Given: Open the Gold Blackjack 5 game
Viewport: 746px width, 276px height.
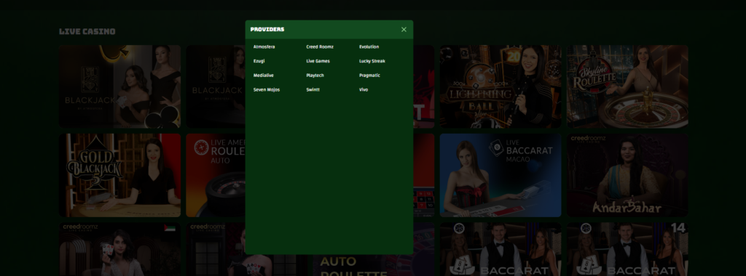Looking at the screenshot, I should 120,175.
